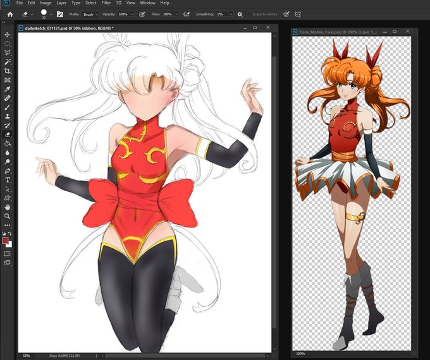Click the Flow 100% value field

coord(168,15)
